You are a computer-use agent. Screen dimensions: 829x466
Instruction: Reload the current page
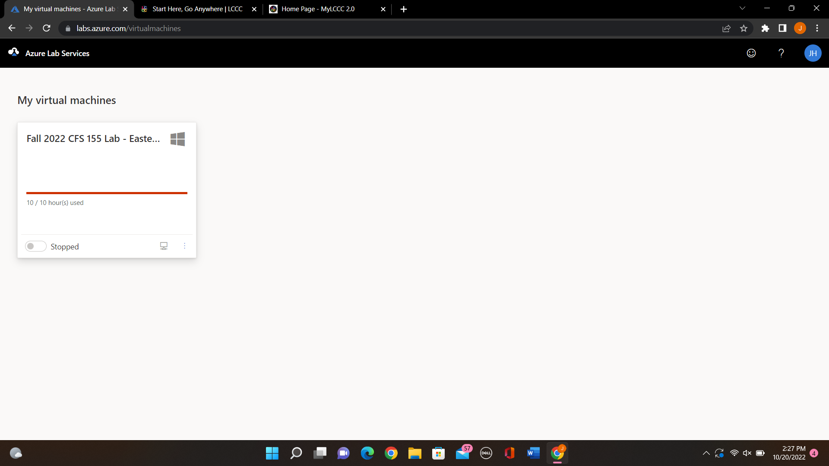[x=46, y=28]
